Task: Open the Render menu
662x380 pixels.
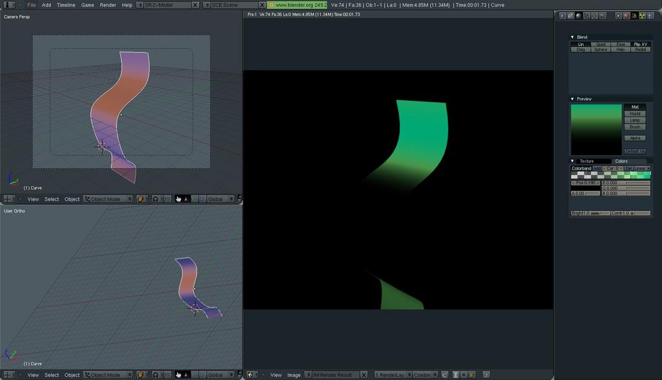Action: (x=108, y=5)
